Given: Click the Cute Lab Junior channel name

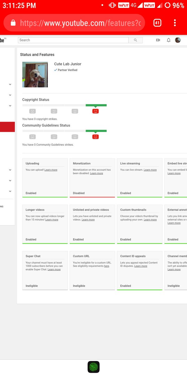Looking at the screenshot, I should pyautogui.click(x=68, y=64).
